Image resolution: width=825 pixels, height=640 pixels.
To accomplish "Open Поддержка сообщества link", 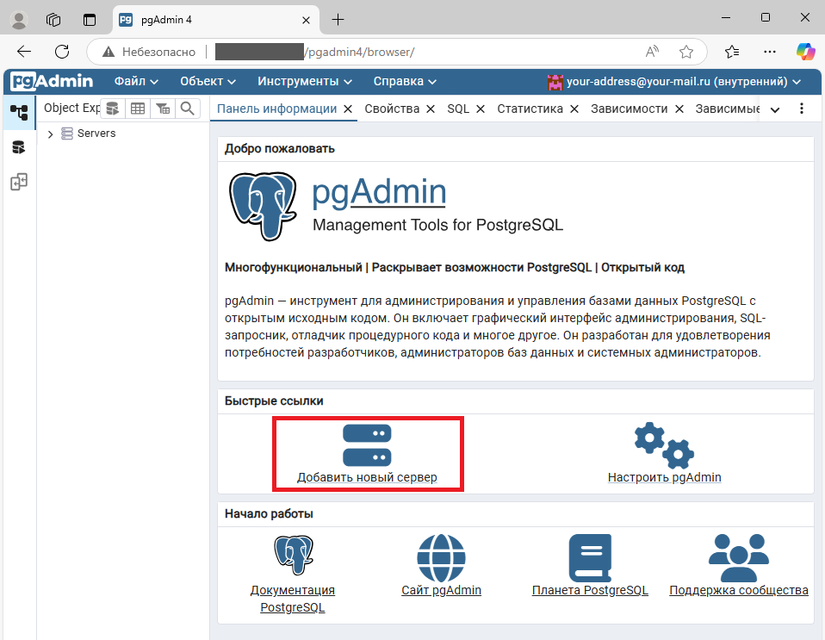I will pos(739,590).
